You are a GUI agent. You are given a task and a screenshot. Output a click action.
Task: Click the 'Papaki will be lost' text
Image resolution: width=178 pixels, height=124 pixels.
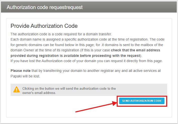pyautogui.click(x=25, y=76)
